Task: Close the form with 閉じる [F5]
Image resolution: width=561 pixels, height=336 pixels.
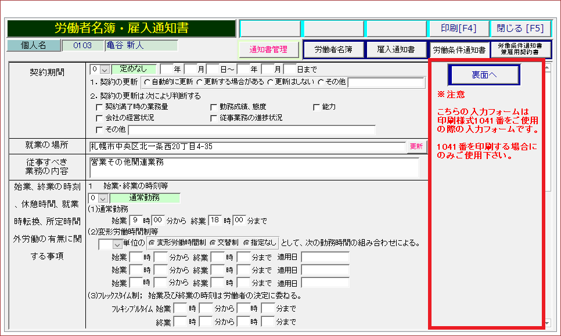Action: click(x=520, y=28)
